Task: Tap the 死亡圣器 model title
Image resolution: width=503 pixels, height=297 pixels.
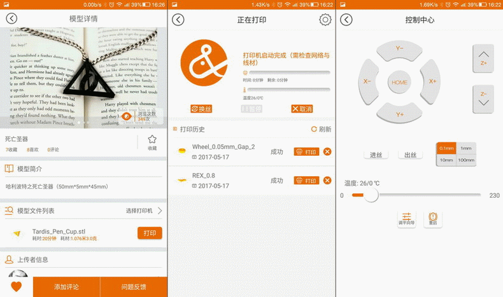Action: click(x=17, y=139)
